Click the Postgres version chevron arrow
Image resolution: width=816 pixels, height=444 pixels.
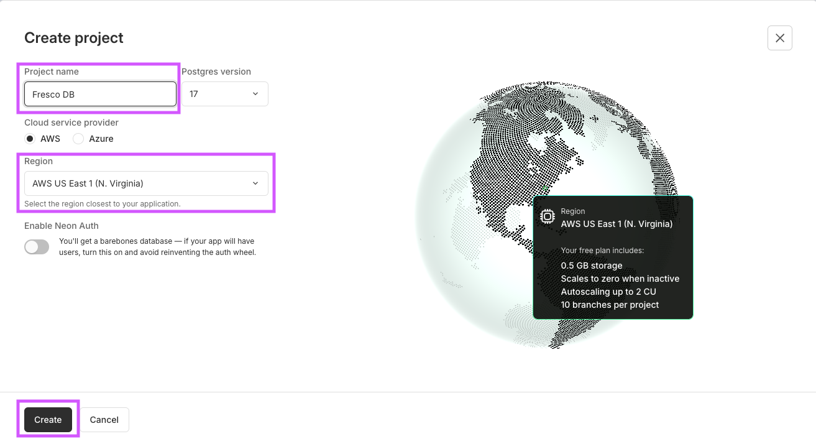255,94
